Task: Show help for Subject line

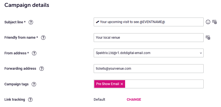Action: 31,22
